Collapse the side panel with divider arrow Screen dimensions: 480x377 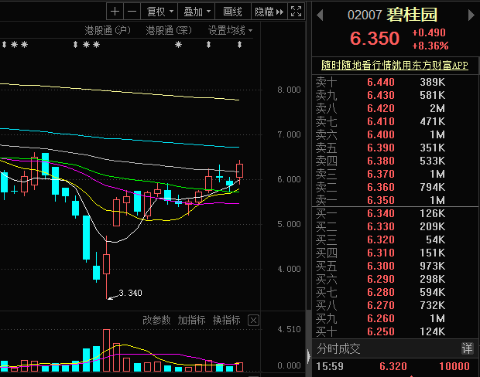309,356
